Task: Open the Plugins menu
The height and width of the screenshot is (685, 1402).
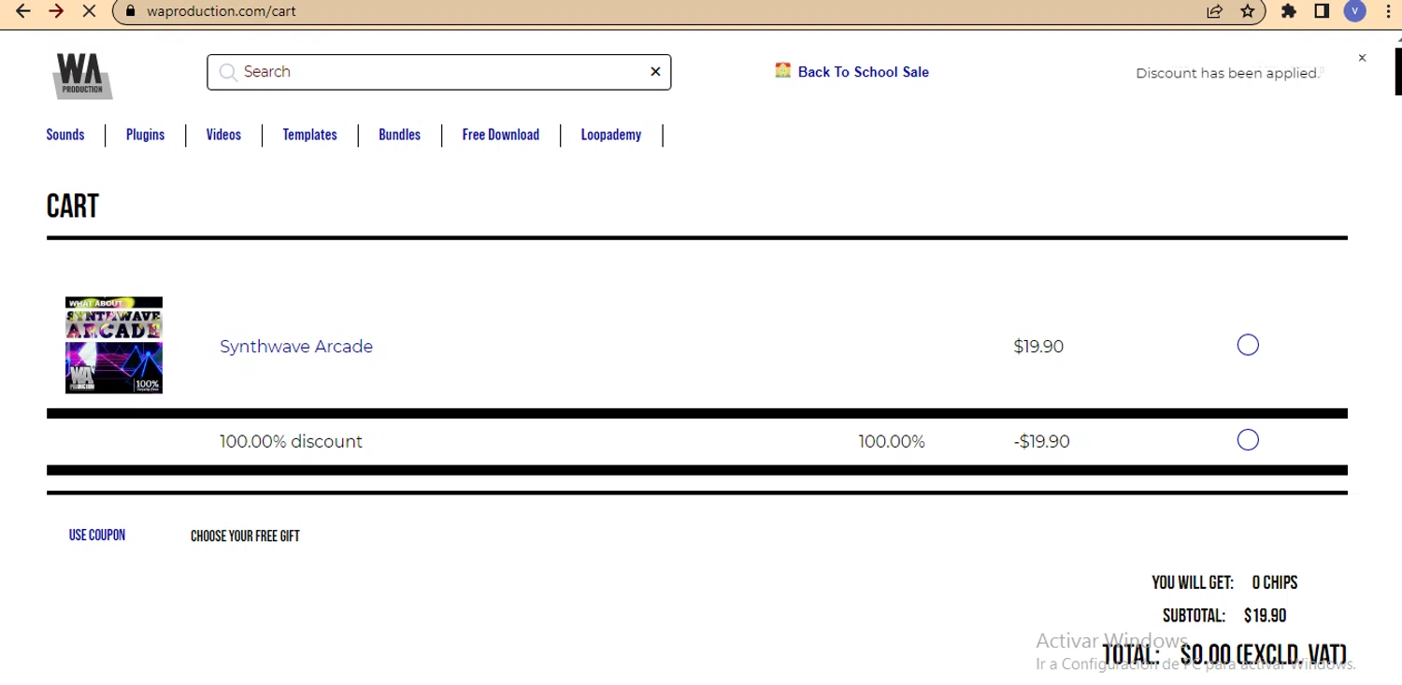Action: coord(145,135)
